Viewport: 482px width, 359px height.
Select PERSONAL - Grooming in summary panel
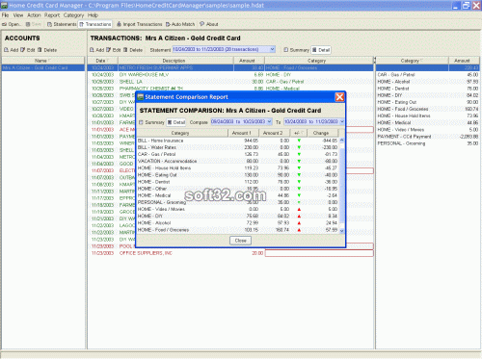[427, 143]
